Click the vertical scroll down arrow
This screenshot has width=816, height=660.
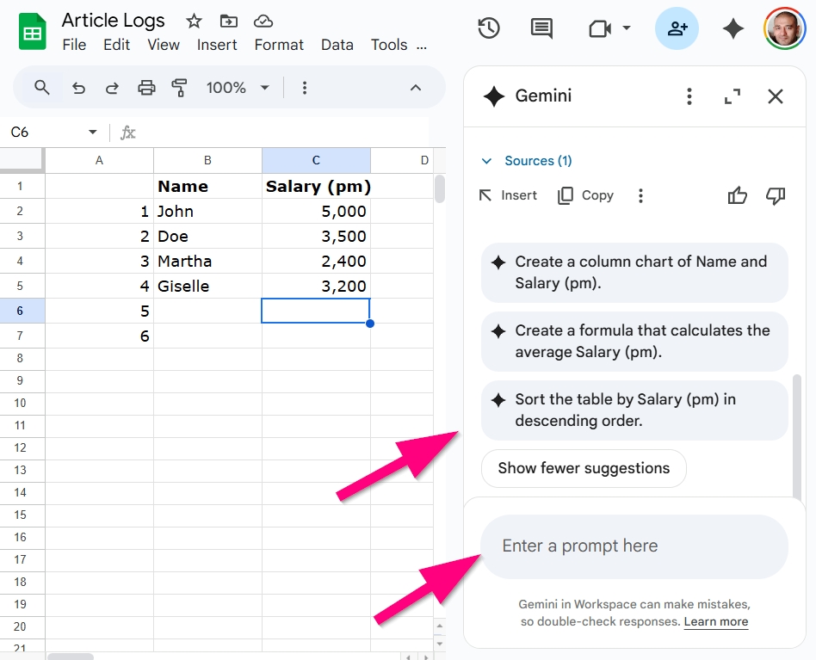click(440, 644)
